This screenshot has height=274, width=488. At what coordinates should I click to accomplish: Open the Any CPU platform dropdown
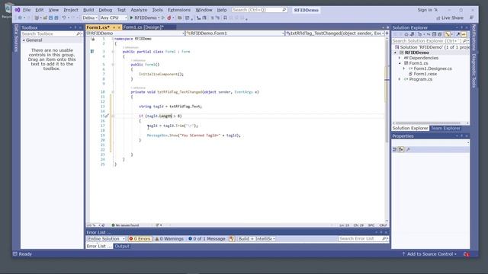pos(114,18)
